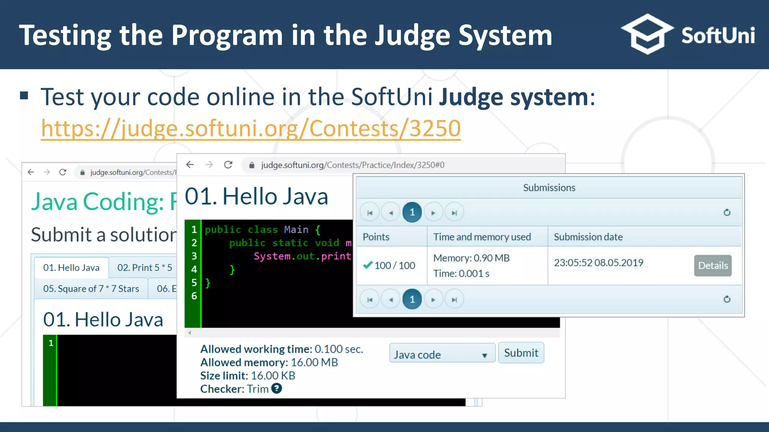The width and height of the screenshot is (769, 432).
Task: Click the Memory: 0.90 MB value
Action: (471, 258)
